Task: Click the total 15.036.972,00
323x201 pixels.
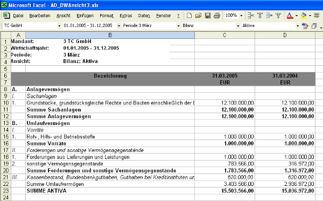Action: pyautogui.click(x=298, y=191)
